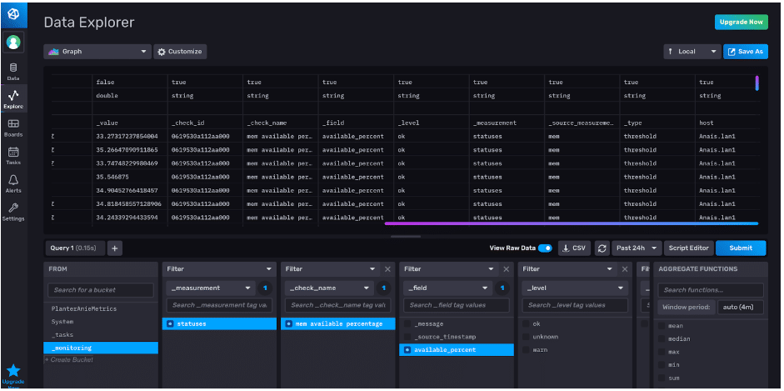Click the Window period auto (4m) field
This screenshot has height=391, width=784.
(x=741, y=307)
